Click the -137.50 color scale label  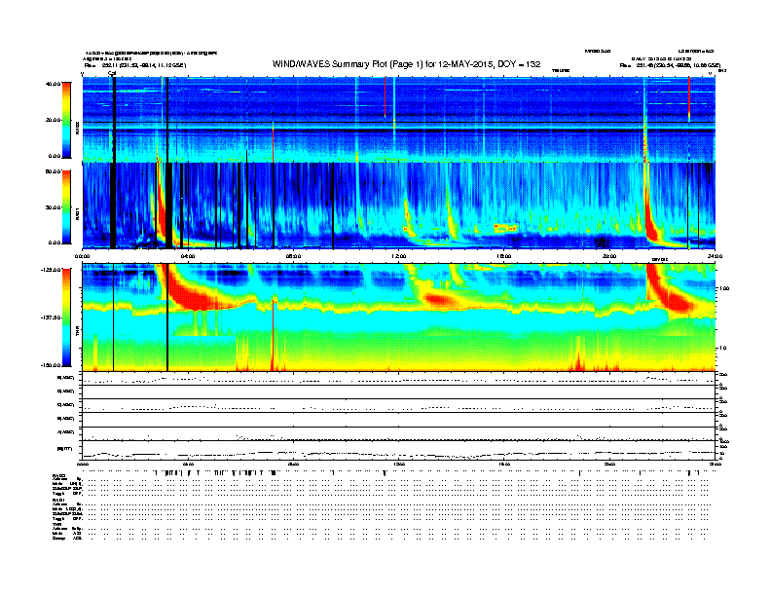coord(52,317)
